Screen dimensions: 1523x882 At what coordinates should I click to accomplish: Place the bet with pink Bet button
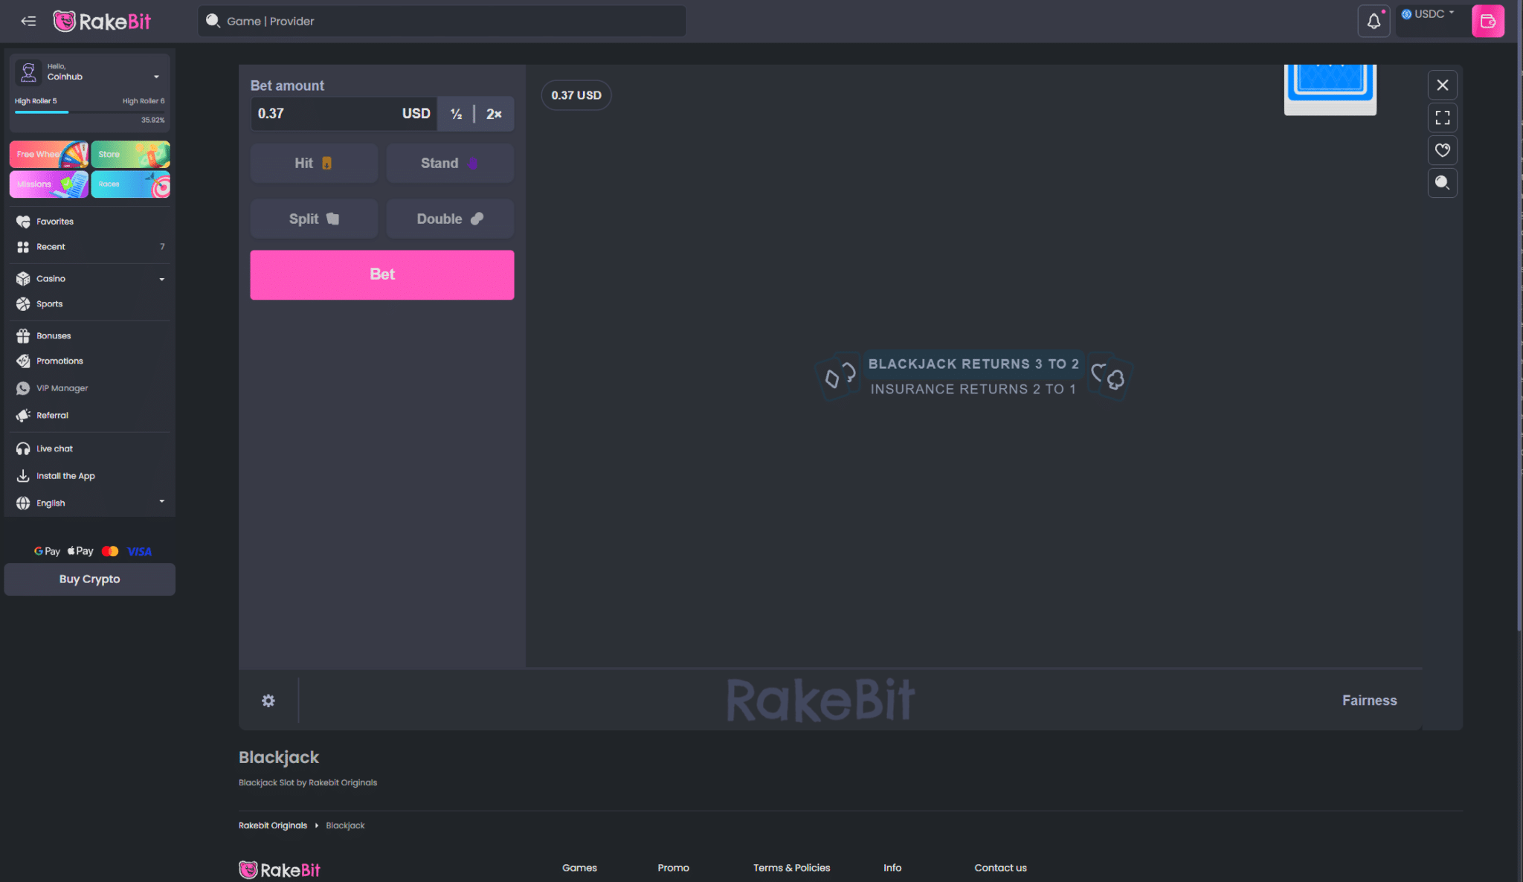[382, 274]
